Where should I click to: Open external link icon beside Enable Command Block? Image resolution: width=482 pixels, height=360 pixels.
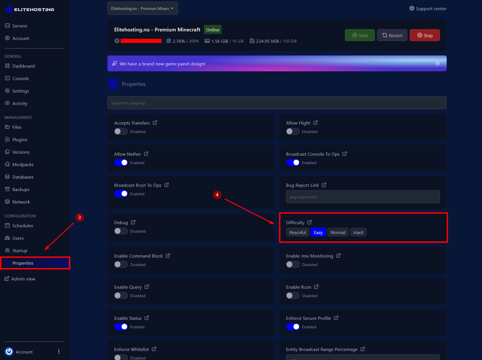point(168,256)
